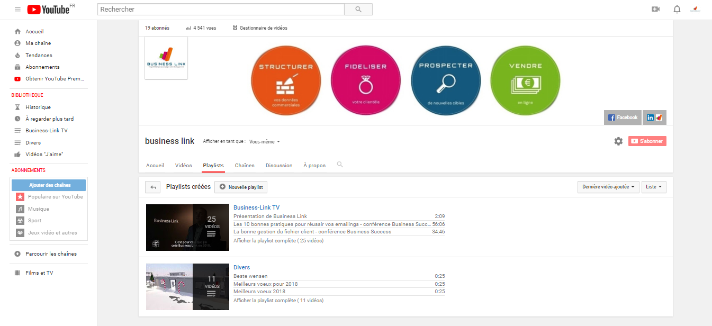Open the channel settings gear
Viewport: 712px width, 326px height.
[618, 141]
